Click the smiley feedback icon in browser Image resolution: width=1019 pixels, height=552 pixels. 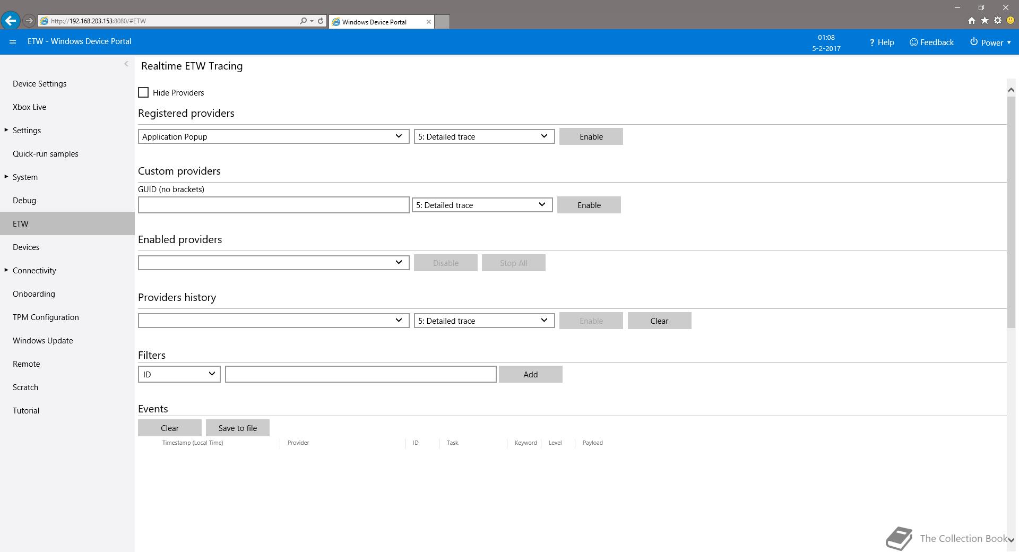(1011, 21)
